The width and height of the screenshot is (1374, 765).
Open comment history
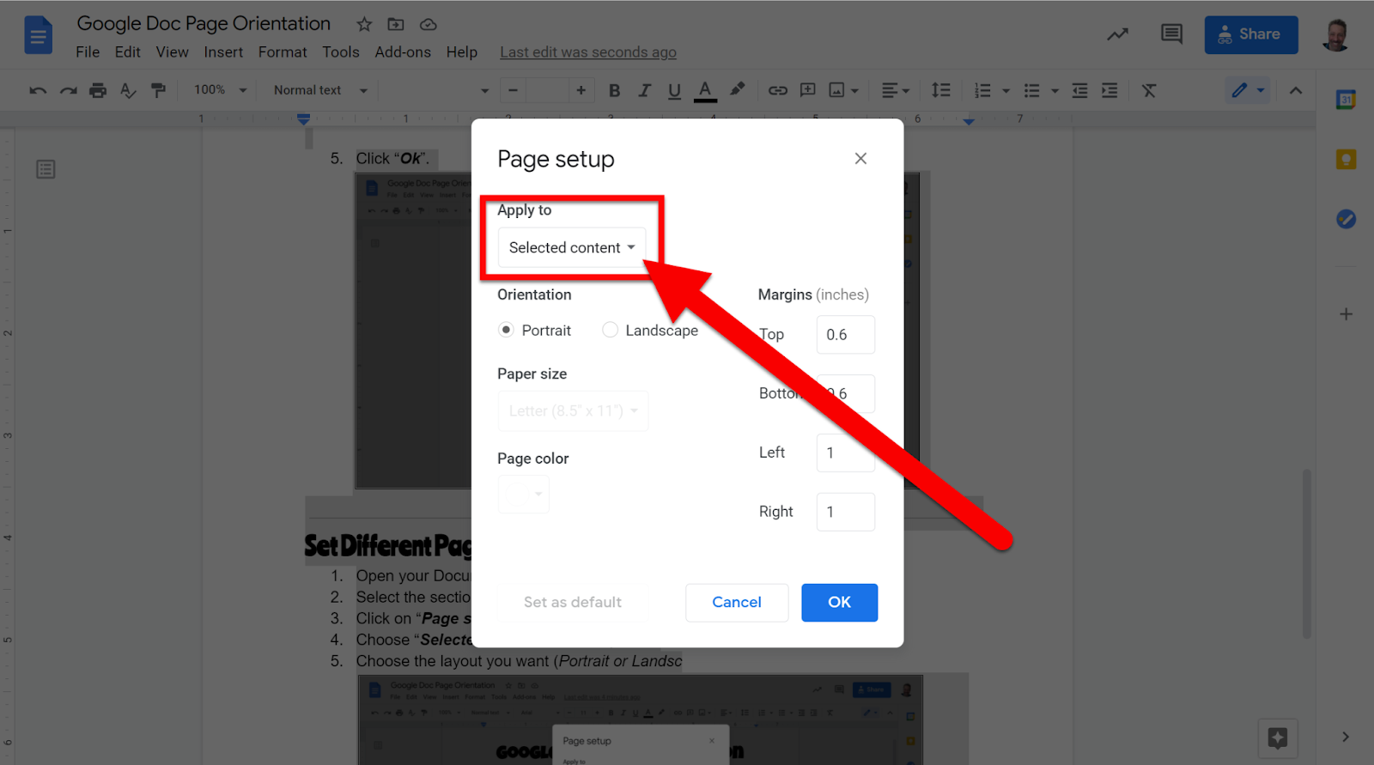(x=1171, y=34)
